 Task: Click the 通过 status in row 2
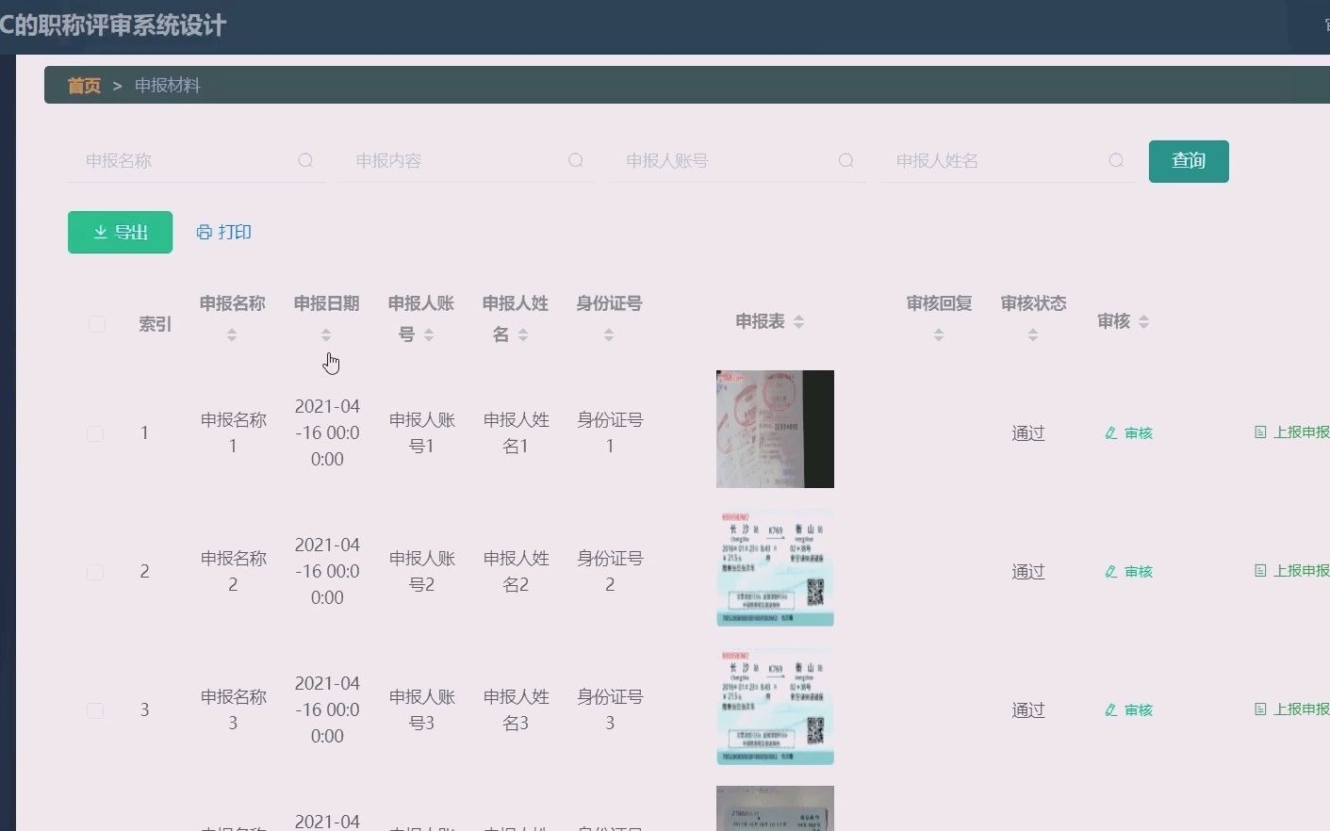pos(1028,572)
